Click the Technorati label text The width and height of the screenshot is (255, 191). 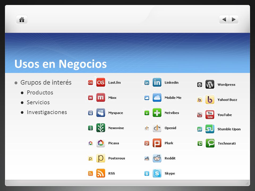(x=227, y=143)
